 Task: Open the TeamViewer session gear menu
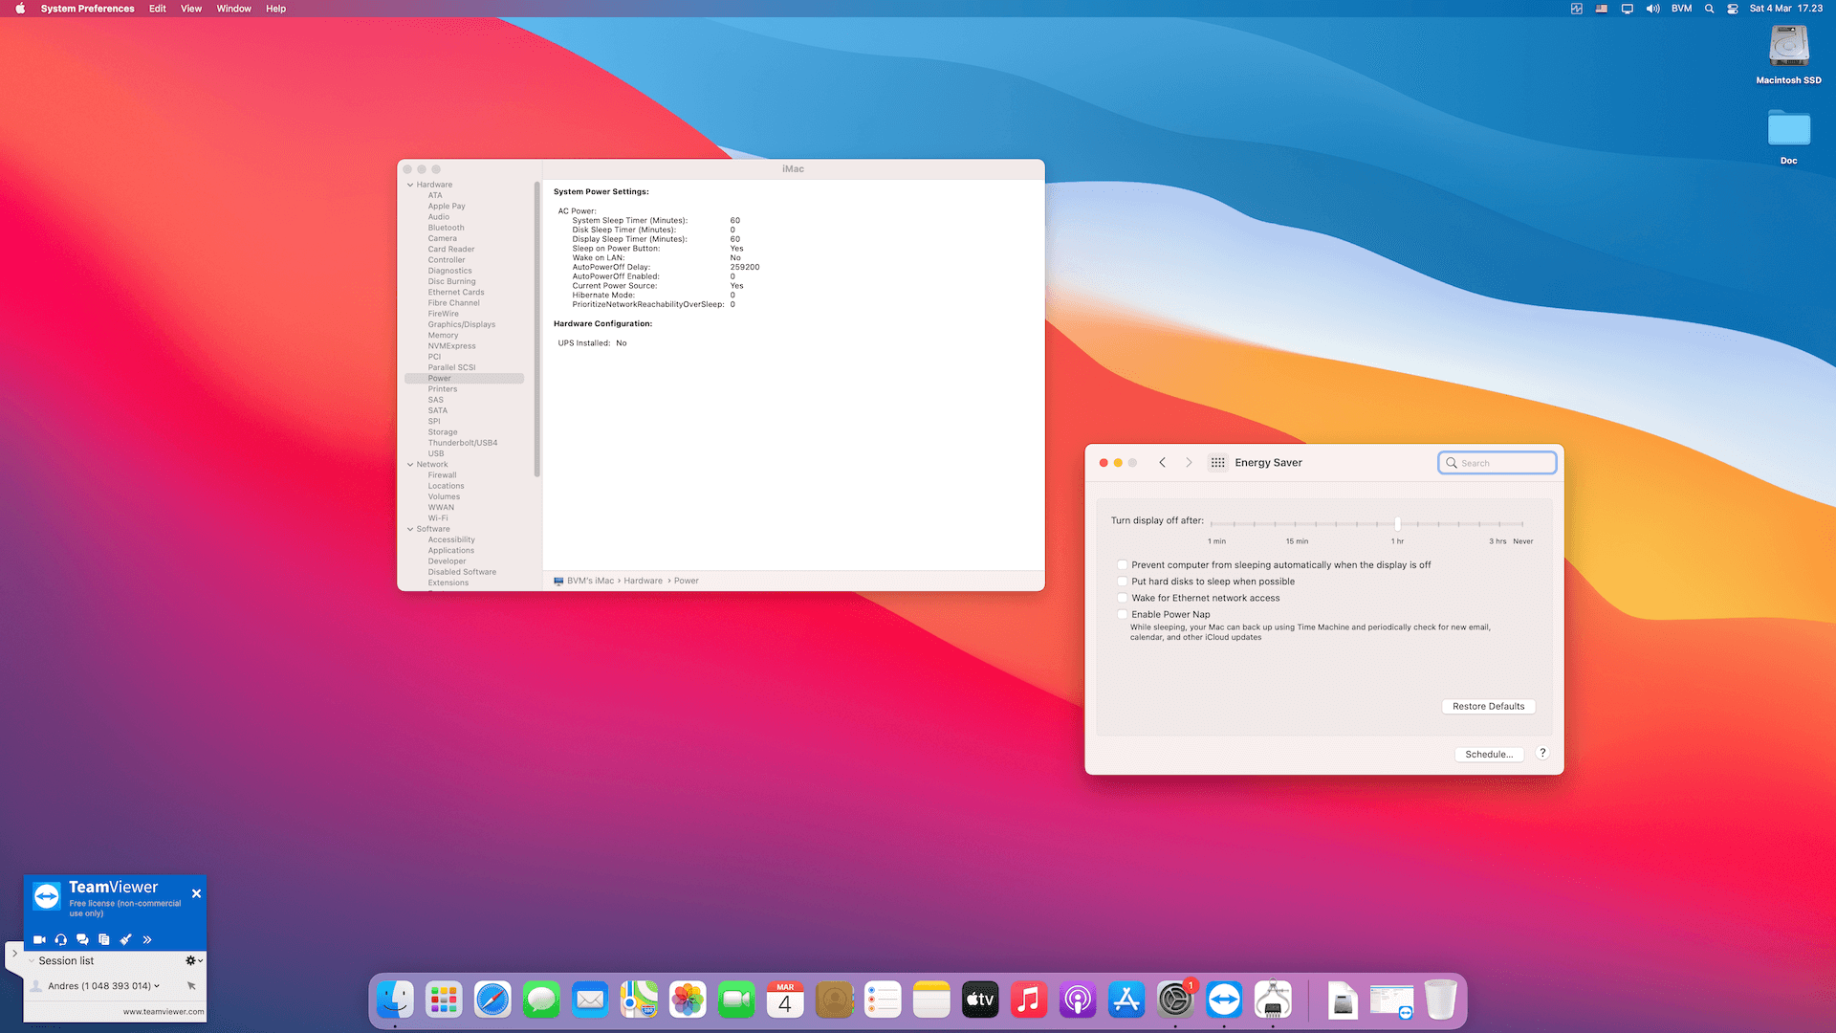point(193,960)
